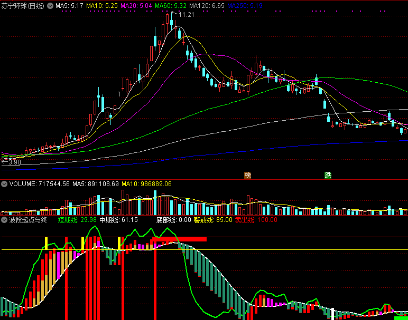
Task: Expand the main chart indicator dropdown arrow
Action: [x=50, y=6]
